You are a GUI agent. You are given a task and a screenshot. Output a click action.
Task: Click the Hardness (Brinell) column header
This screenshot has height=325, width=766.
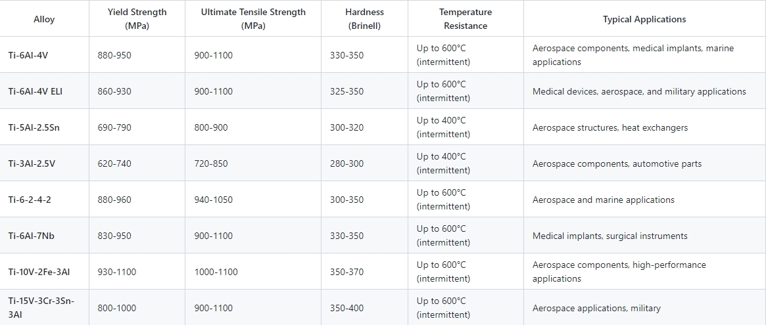coord(364,19)
